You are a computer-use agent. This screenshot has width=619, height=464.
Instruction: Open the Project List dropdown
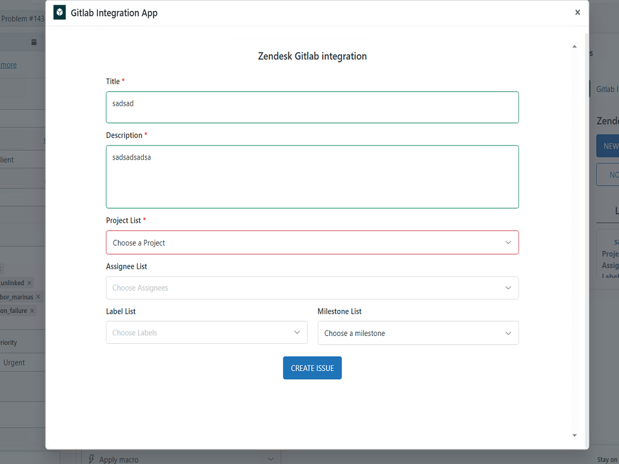click(312, 242)
